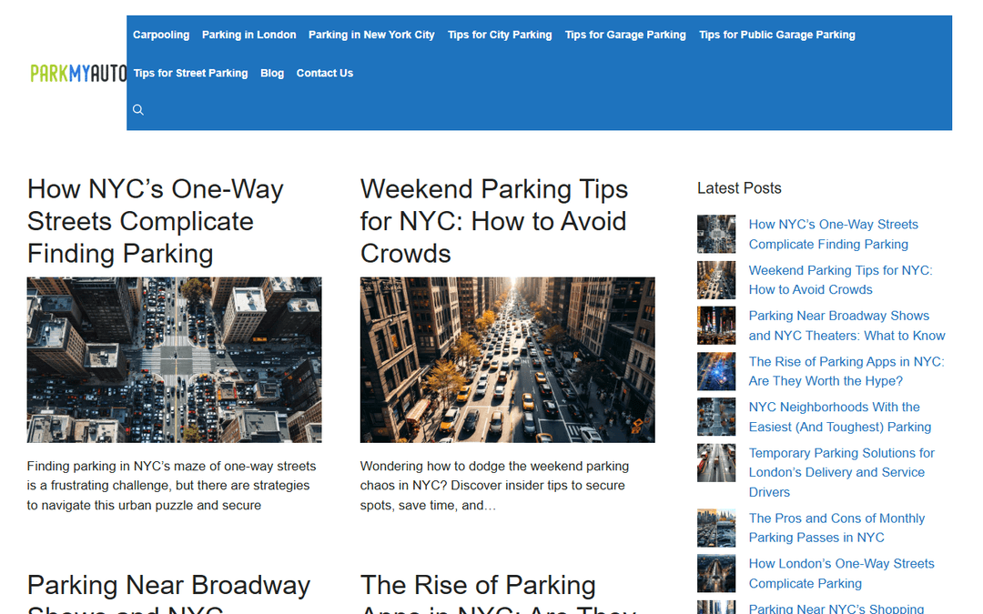Click sidebar thumbnail beside Parking Near Broadway Shows
The image size is (983, 614).
point(716,326)
